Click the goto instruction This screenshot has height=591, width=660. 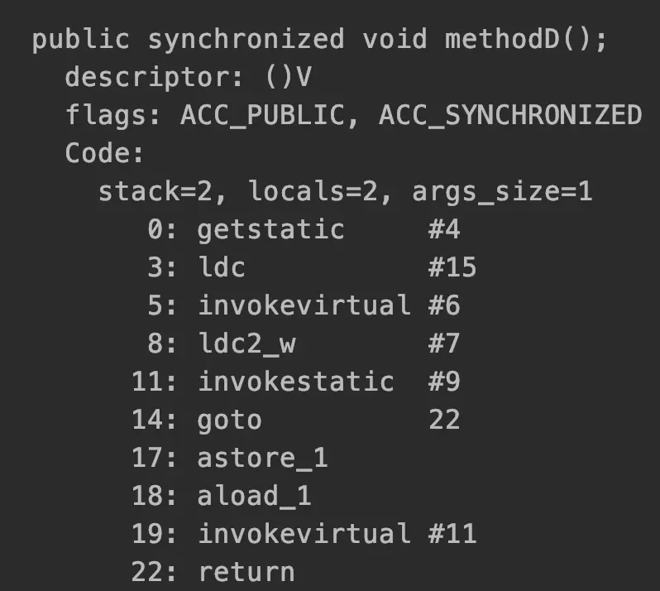pos(229,420)
